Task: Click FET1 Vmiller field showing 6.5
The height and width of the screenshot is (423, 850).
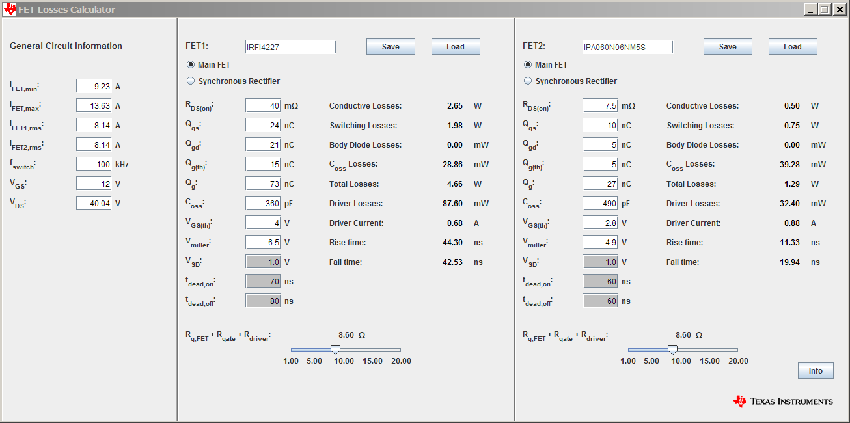Action: tap(263, 242)
